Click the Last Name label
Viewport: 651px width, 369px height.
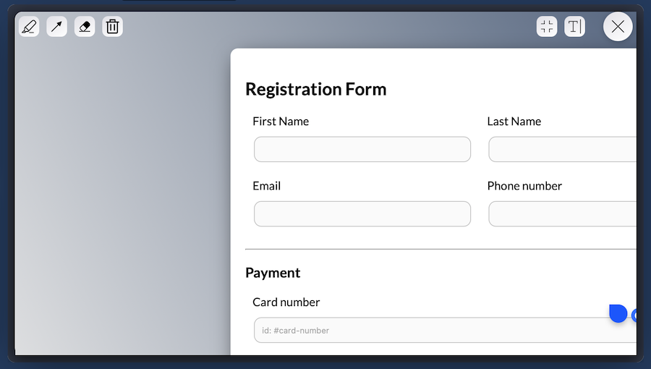coord(514,122)
